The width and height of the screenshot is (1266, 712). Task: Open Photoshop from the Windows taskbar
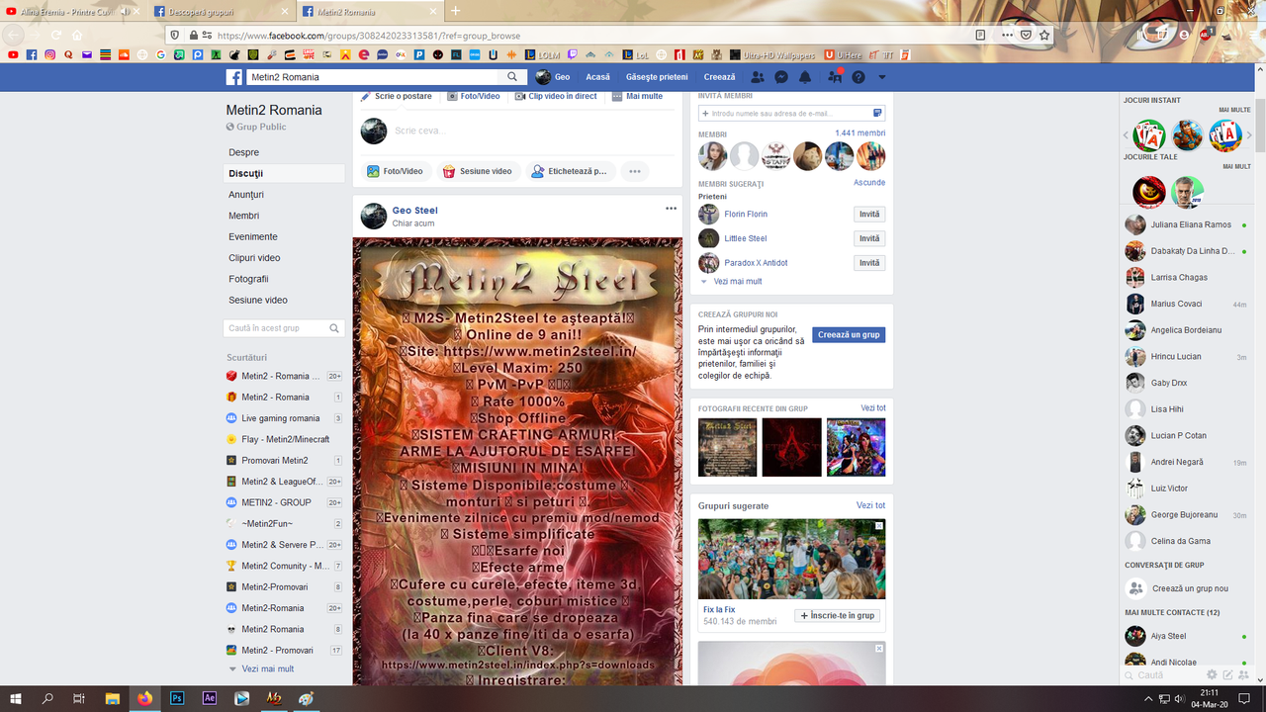(x=177, y=698)
